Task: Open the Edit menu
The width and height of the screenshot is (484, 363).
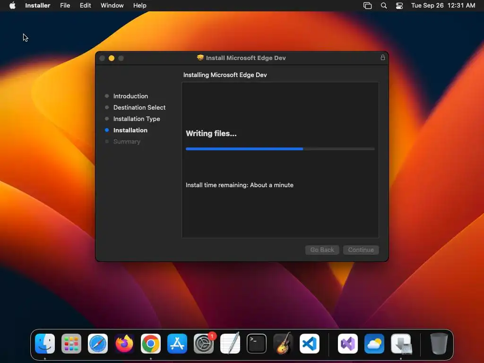Action: [x=85, y=5]
